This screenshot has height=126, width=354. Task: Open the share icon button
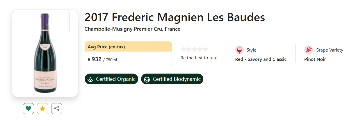pyautogui.click(x=57, y=109)
